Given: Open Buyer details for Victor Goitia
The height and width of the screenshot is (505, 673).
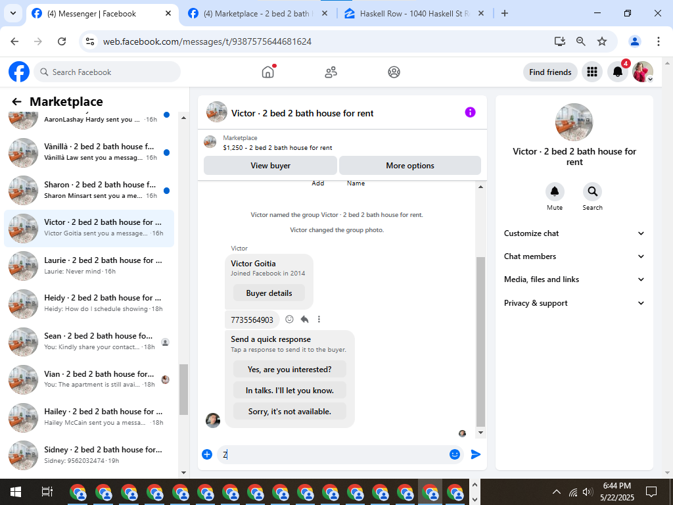Looking at the screenshot, I should [269, 293].
